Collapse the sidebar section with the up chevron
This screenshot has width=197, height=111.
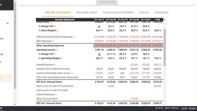coord(7,23)
